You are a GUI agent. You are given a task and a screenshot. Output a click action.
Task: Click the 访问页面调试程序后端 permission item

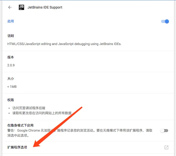pyautogui.click(x=29, y=108)
